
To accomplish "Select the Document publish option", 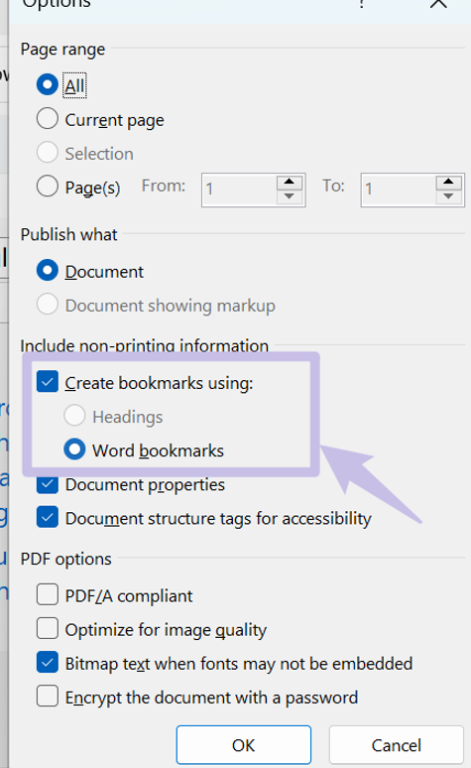I will click(x=48, y=271).
